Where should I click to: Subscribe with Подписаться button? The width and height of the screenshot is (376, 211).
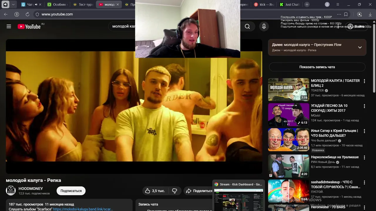[71, 191]
